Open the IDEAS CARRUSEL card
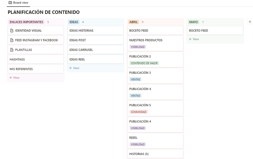253x159 pixels. [x=96, y=50]
